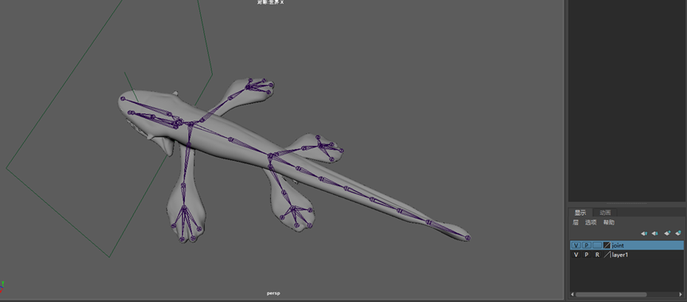Screen dimensions: 687x302
Task: Switch to the 动画 tab
Action: point(605,213)
